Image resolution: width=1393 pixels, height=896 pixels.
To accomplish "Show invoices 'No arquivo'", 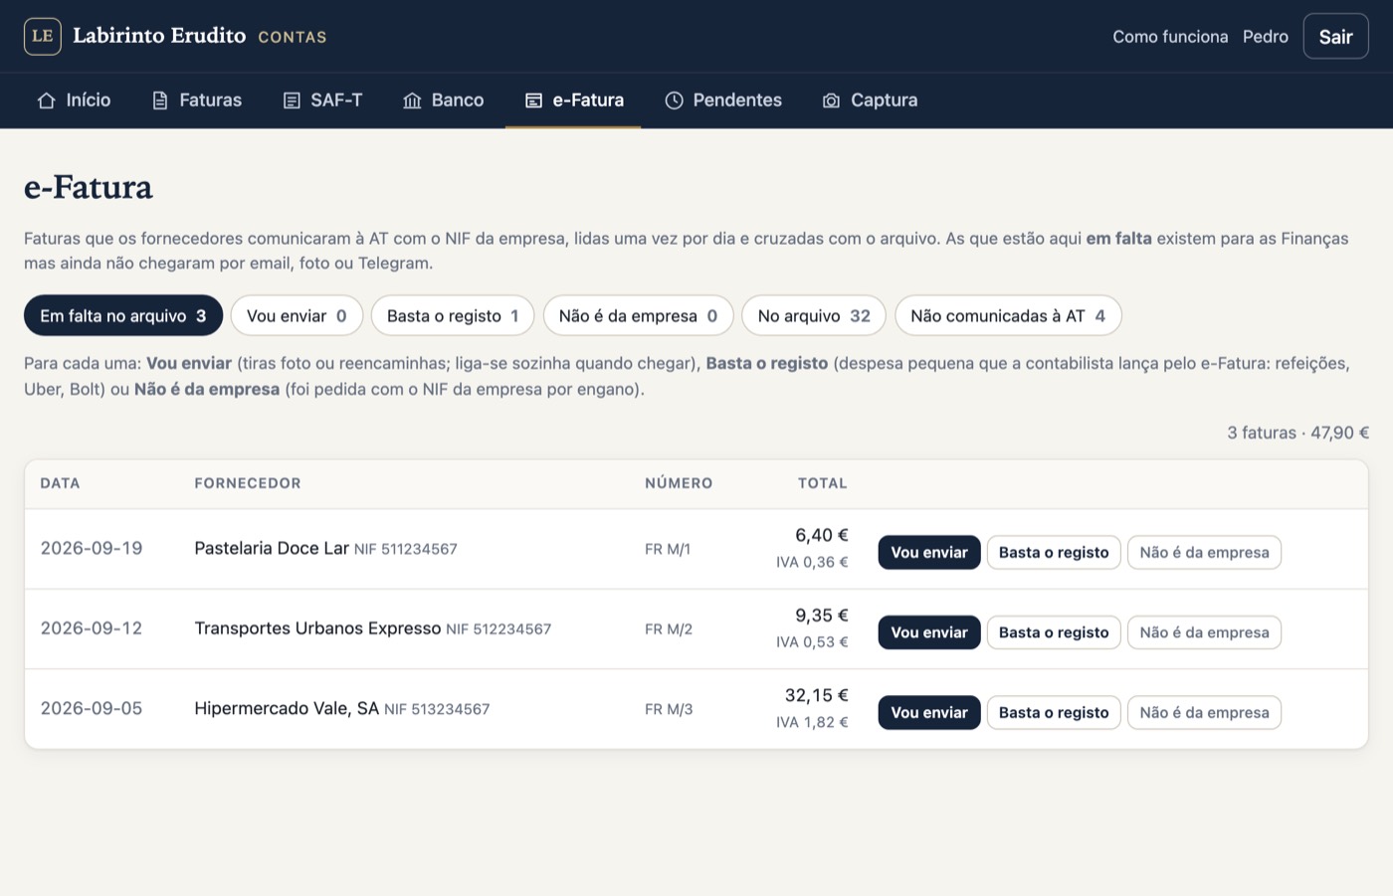I will tap(814, 316).
